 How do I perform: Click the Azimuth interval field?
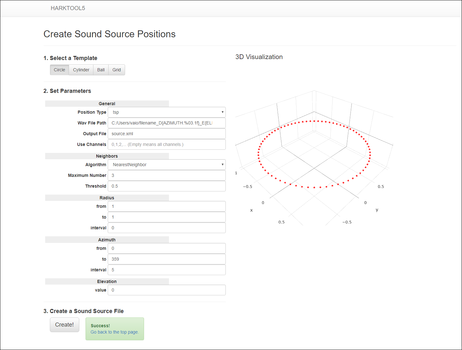[167, 270]
